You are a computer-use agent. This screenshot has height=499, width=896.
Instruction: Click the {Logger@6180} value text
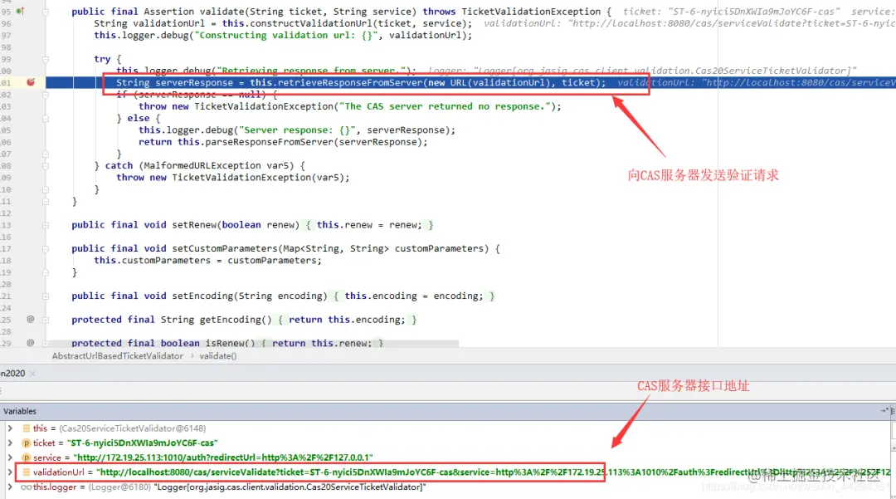pyautogui.click(x=119, y=487)
